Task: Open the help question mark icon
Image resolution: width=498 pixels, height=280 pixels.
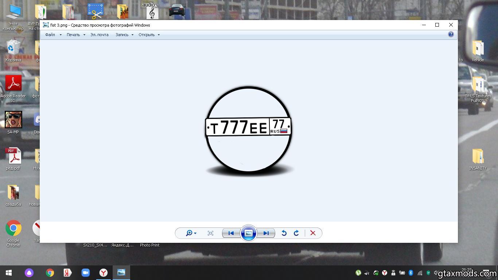Action: click(x=451, y=34)
